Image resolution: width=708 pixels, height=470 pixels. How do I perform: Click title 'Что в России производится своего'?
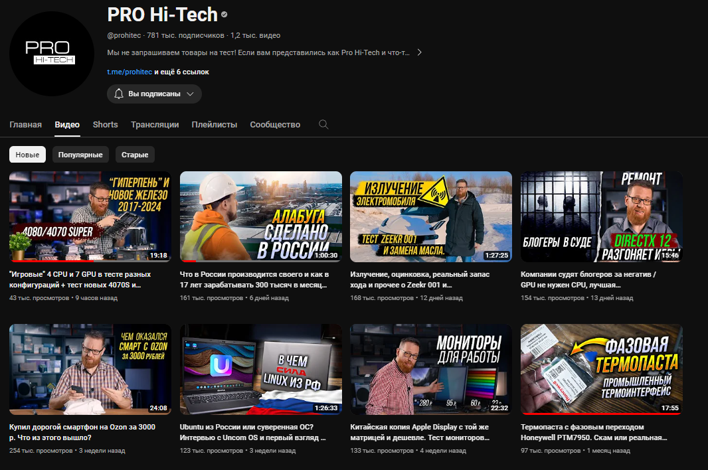pos(254,279)
